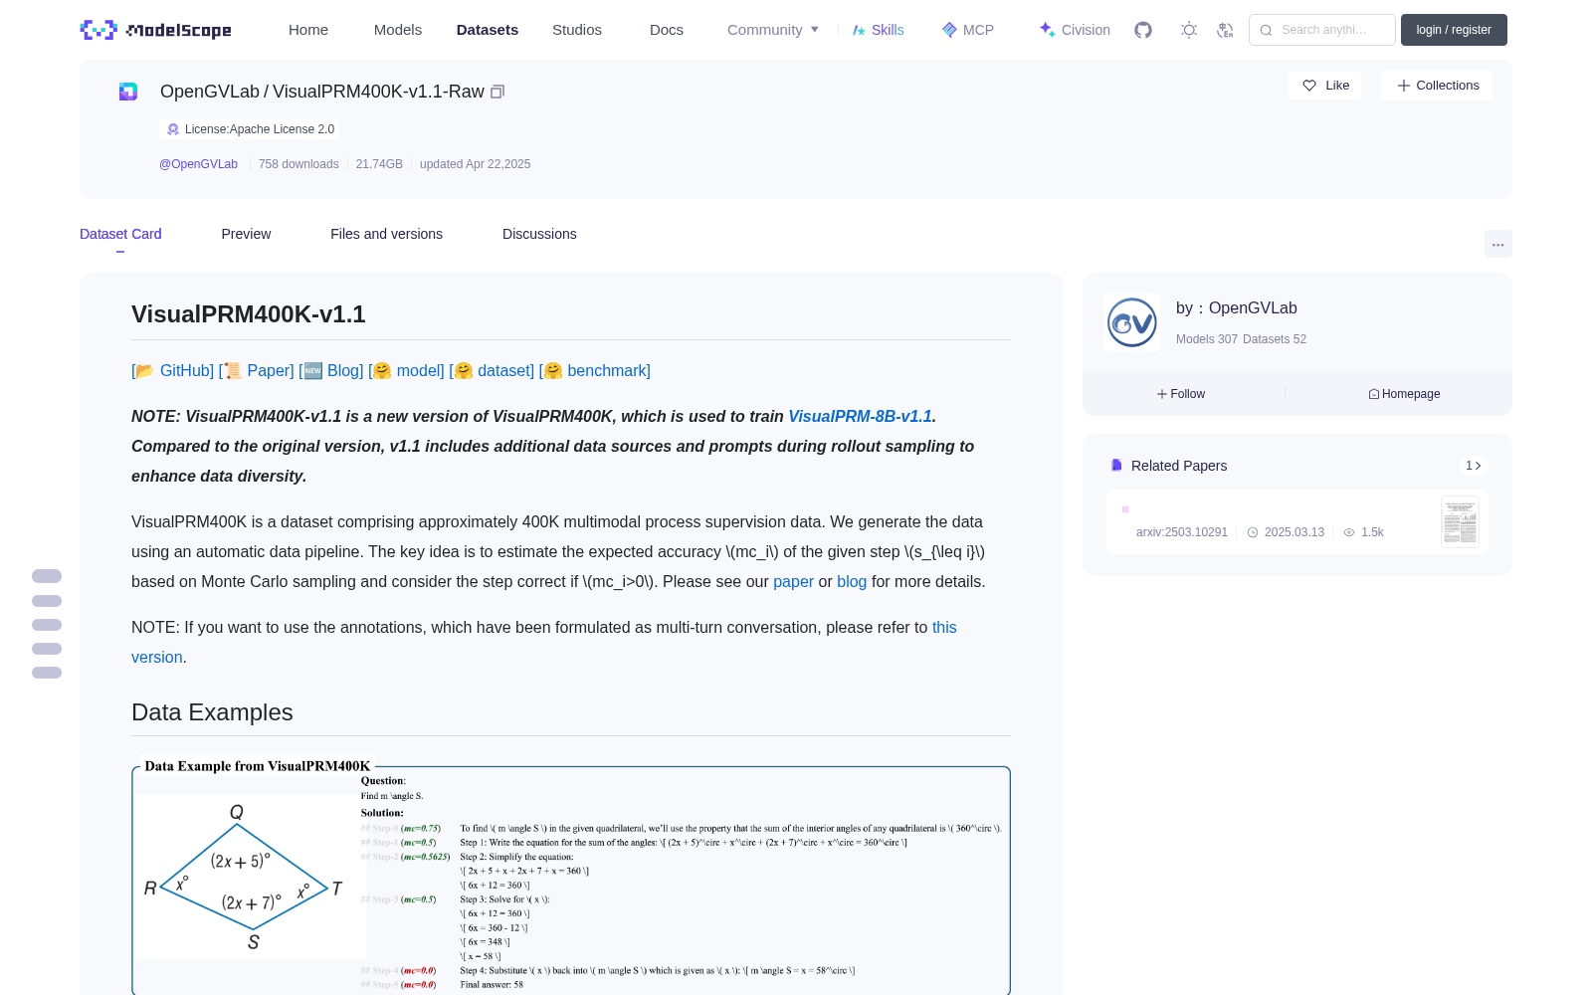
Task: Toggle light/dark theme sun icon
Action: pyautogui.click(x=1189, y=30)
